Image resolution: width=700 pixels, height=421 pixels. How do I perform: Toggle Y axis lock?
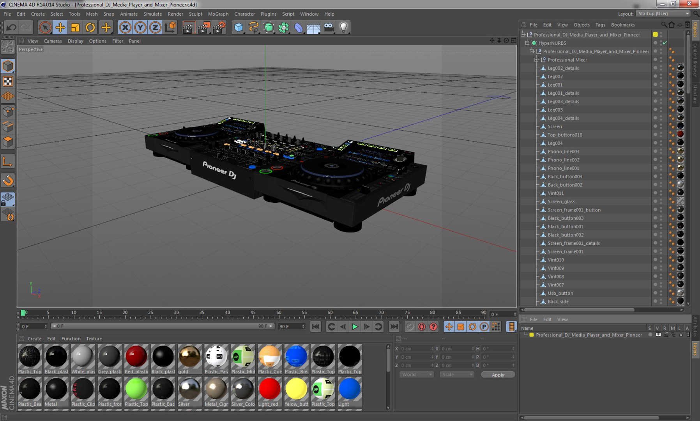140,27
